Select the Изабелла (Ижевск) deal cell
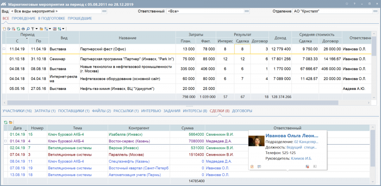 pos(139,134)
